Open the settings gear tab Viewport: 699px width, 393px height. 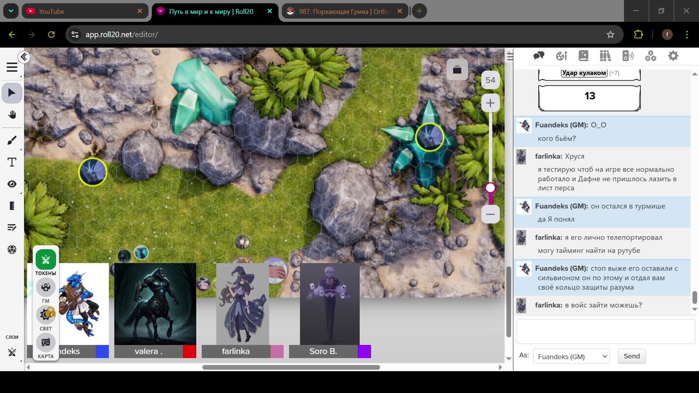click(673, 56)
